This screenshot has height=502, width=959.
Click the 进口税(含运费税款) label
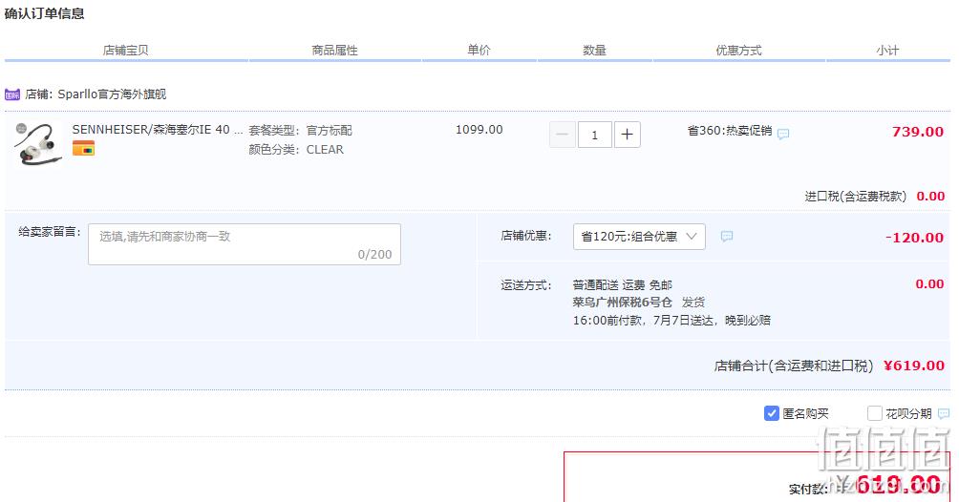(x=855, y=197)
